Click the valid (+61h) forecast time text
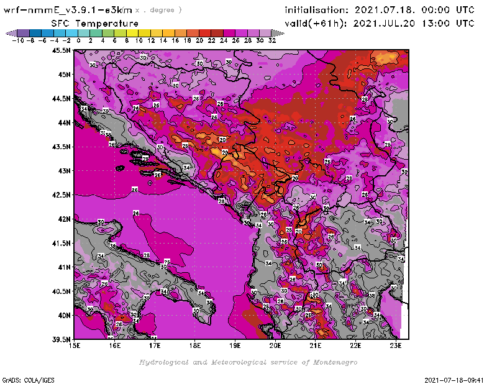The image size is (497, 384). coord(380,24)
